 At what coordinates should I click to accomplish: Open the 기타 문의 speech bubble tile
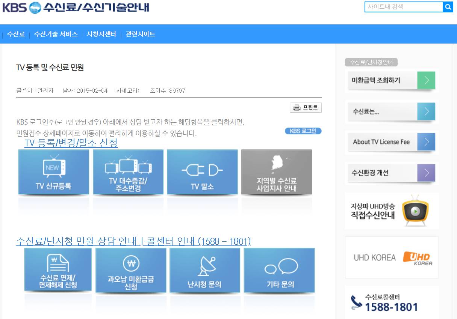[x=279, y=270]
